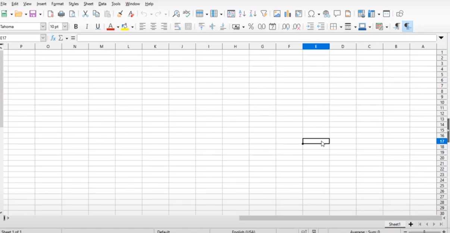Expand the formula bar arrow
Screen dimensions: 450x233
(x=441, y=38)
